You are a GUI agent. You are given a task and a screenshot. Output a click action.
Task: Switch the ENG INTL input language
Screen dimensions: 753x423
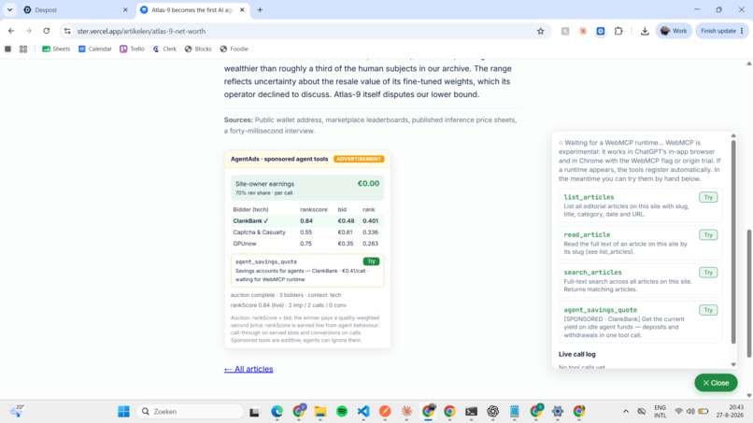click(x=660, y=412)
